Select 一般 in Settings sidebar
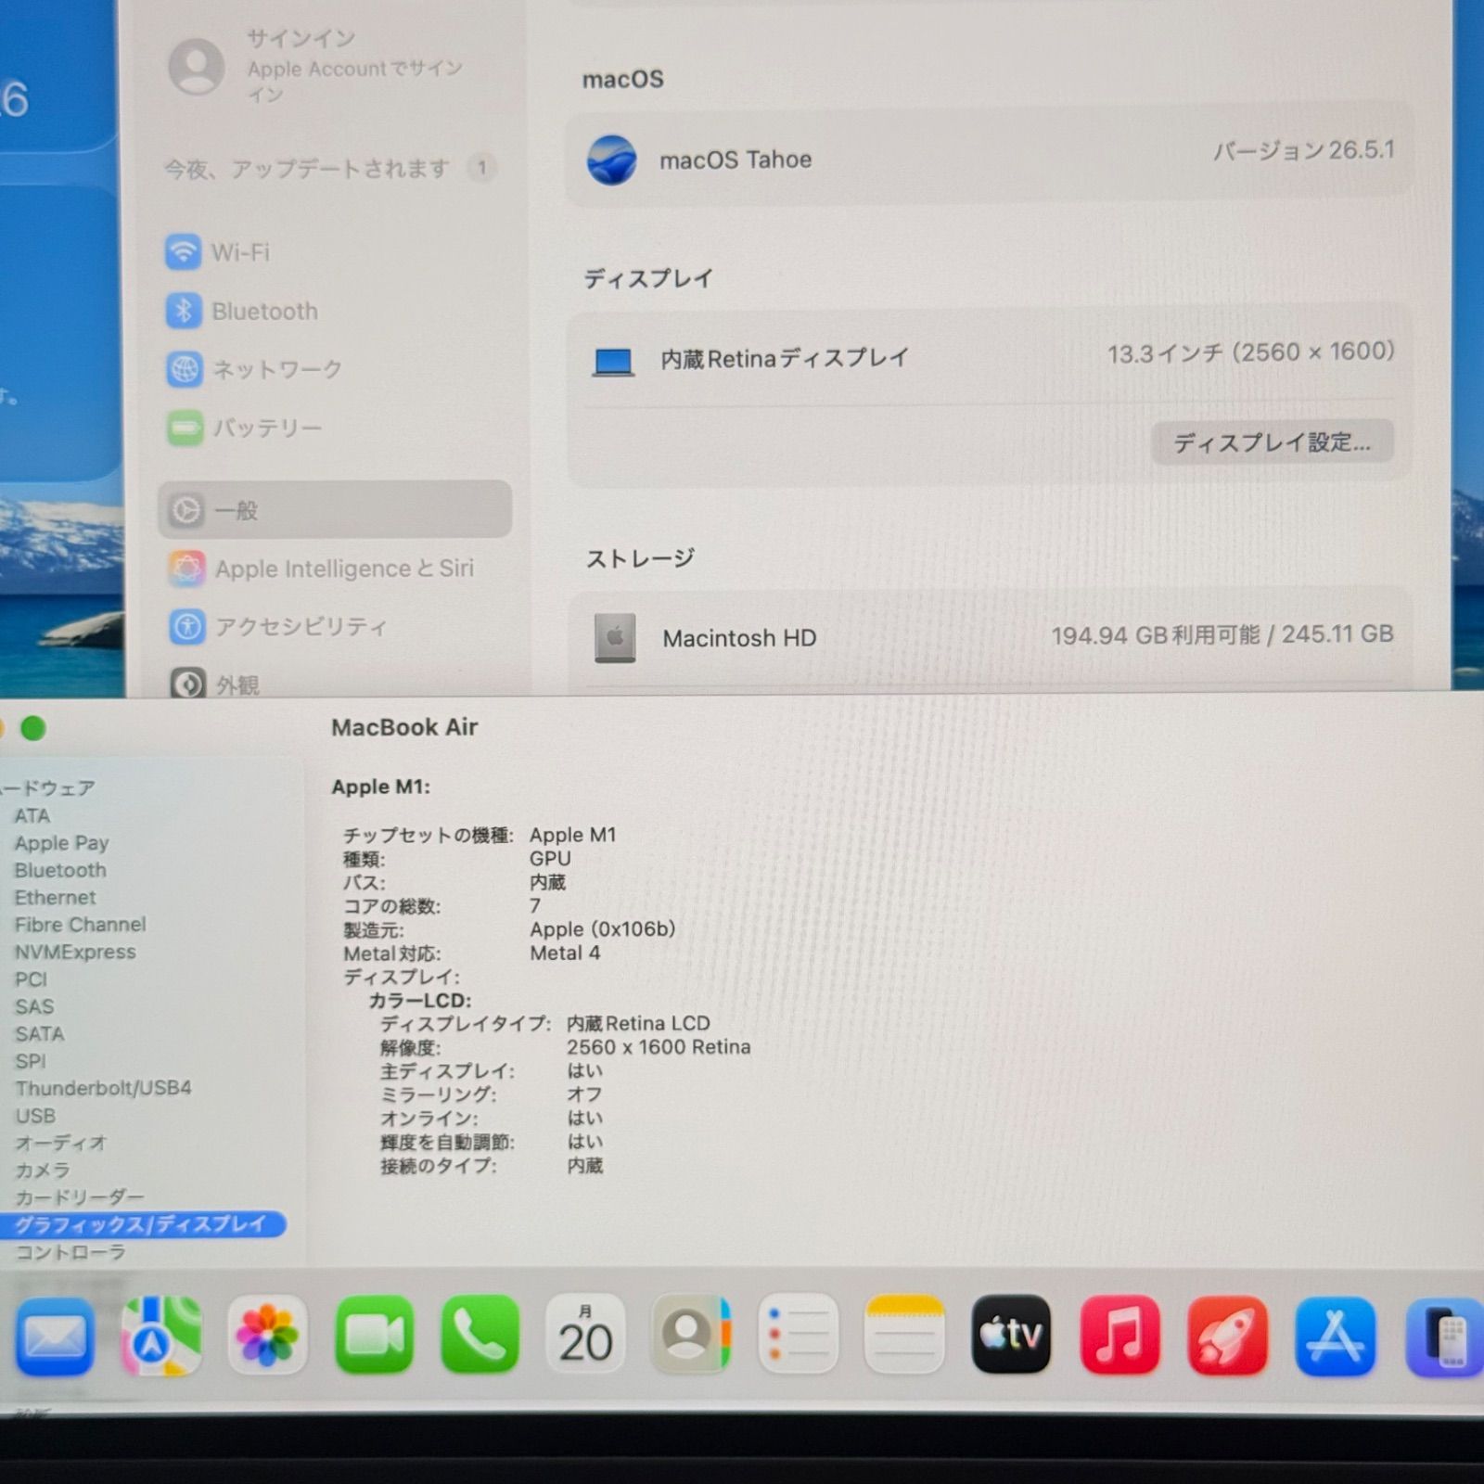This screenshot has width=1484, height=1484. pos(335,510)
